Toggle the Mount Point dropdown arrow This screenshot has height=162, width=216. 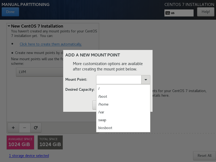point(146,80)
